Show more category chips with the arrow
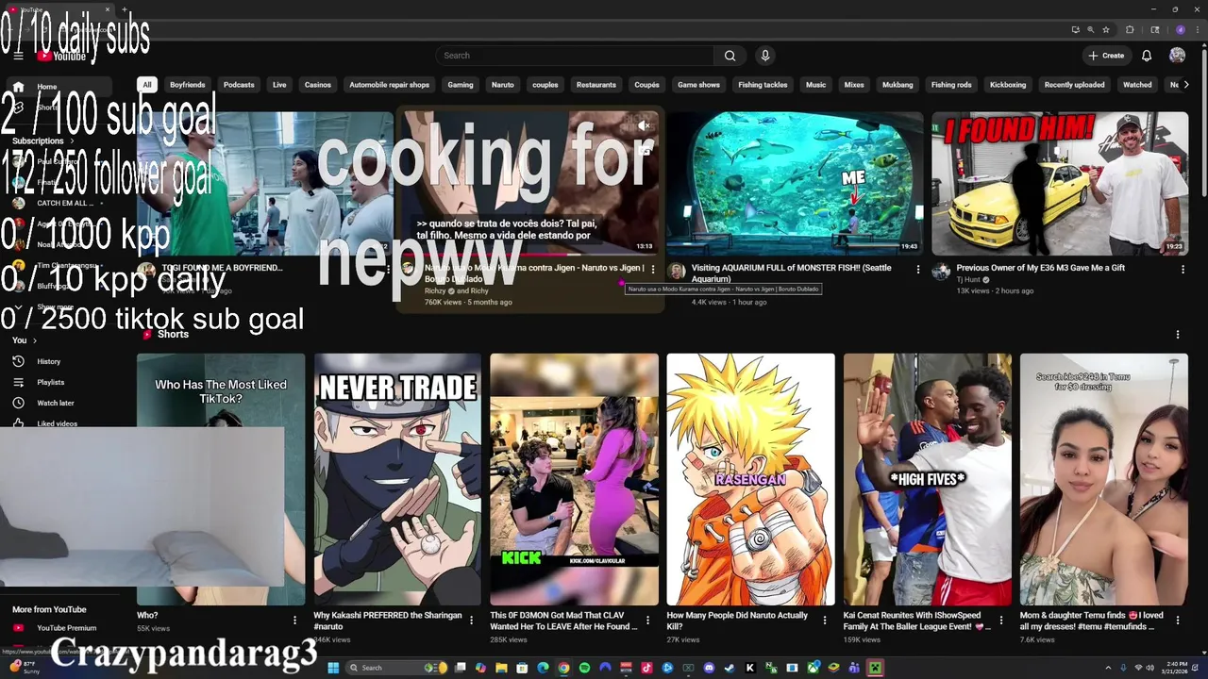Image resolution: width=1208 pixels, height=679 pixels. point(1186,85)
